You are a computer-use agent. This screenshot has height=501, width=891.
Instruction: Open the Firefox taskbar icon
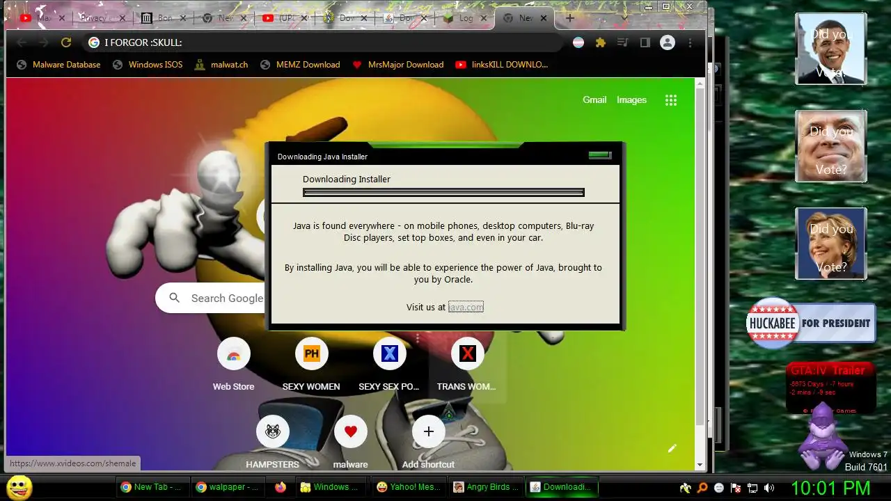pyautogui.click(x=281, y=487)
